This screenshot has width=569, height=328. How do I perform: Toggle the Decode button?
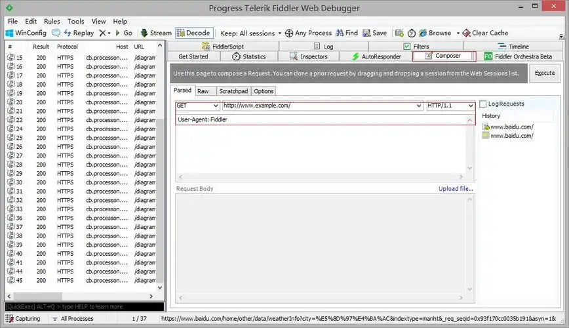pos(193,33)
